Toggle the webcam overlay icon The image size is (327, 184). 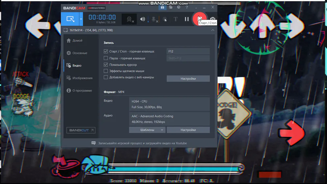130,19
